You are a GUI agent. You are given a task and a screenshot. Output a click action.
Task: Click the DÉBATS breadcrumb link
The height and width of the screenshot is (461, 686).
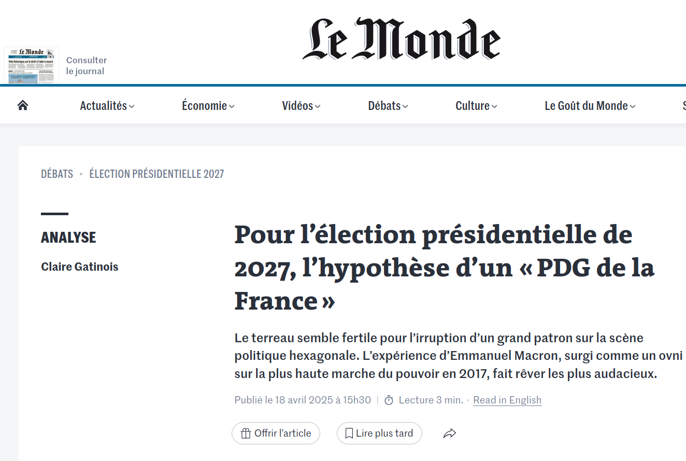57,174
